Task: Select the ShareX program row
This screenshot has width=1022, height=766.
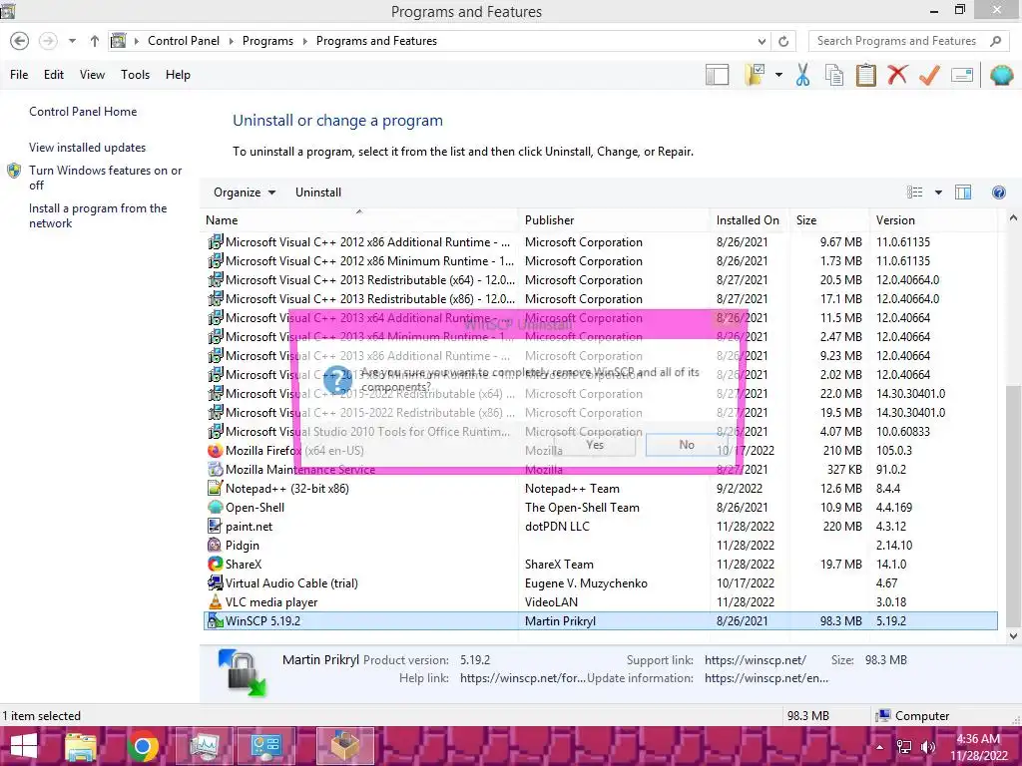Action: pos(600,565)
